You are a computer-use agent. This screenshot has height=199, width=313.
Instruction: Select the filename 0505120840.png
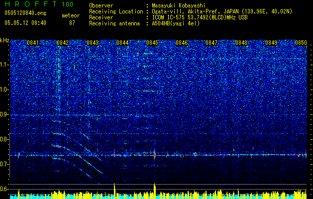pos(25,13)
